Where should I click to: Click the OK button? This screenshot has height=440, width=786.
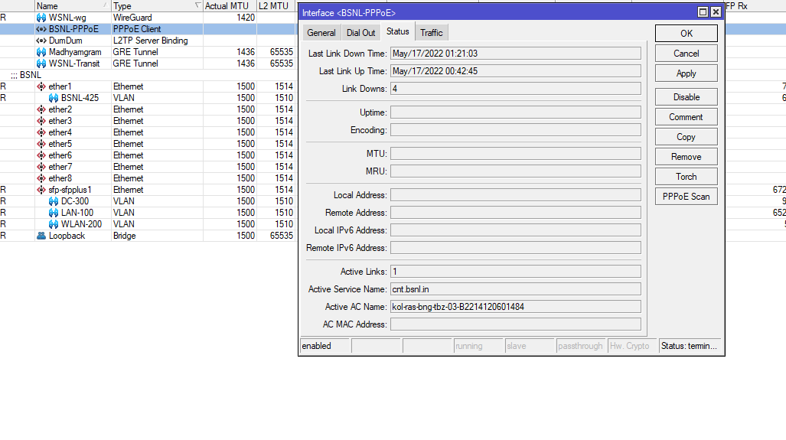[687, 34]
